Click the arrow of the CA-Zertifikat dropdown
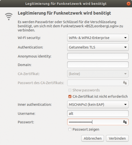 125,74
